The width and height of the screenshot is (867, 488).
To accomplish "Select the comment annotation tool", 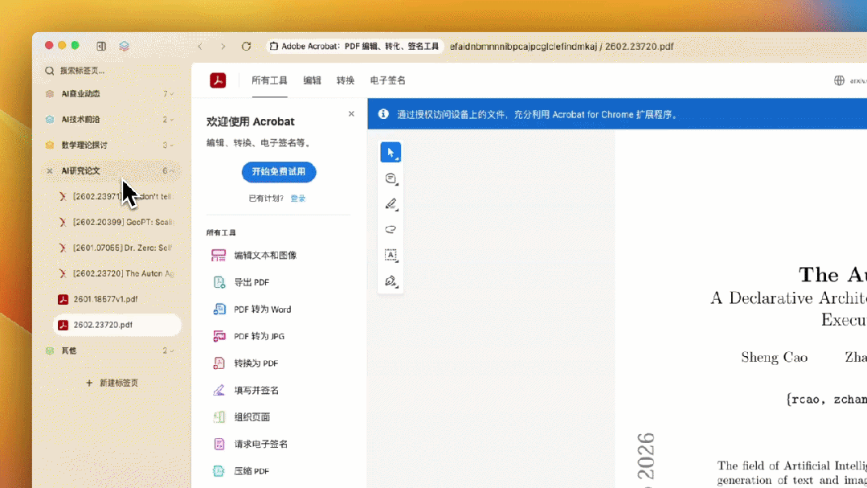I will (x=391, y=178).
